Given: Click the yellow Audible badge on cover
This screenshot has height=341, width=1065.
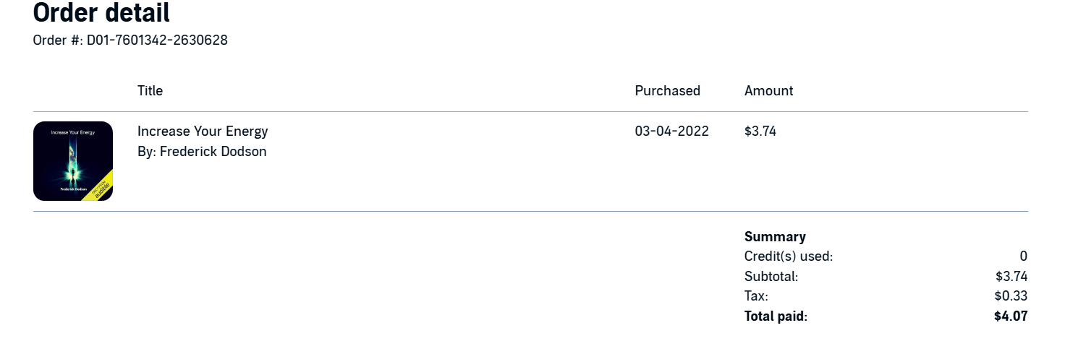Looking at the screenshot, I should tap(101, 187).
